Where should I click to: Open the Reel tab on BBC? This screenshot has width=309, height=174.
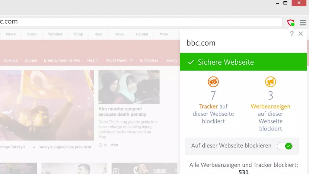tap(98, 34)
